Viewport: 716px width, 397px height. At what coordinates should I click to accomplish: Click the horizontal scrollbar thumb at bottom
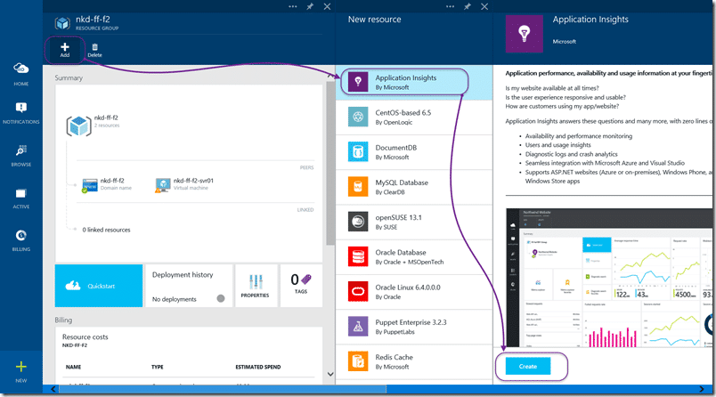click(223, 389)
